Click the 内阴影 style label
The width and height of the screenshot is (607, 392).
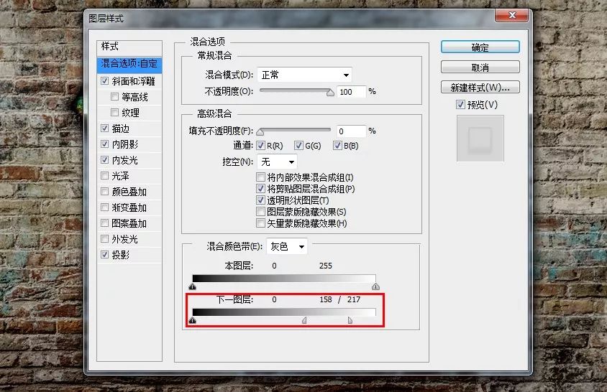point(124,144)
